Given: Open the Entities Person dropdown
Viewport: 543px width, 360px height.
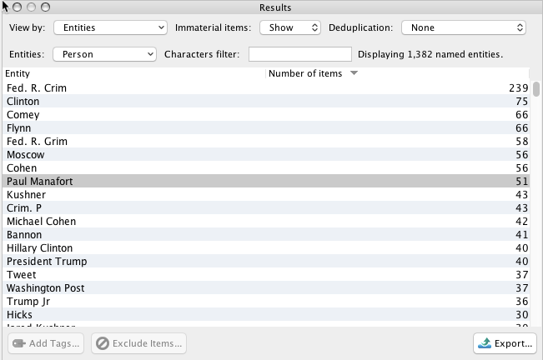Looking at the screenshot, I should 104,54.
